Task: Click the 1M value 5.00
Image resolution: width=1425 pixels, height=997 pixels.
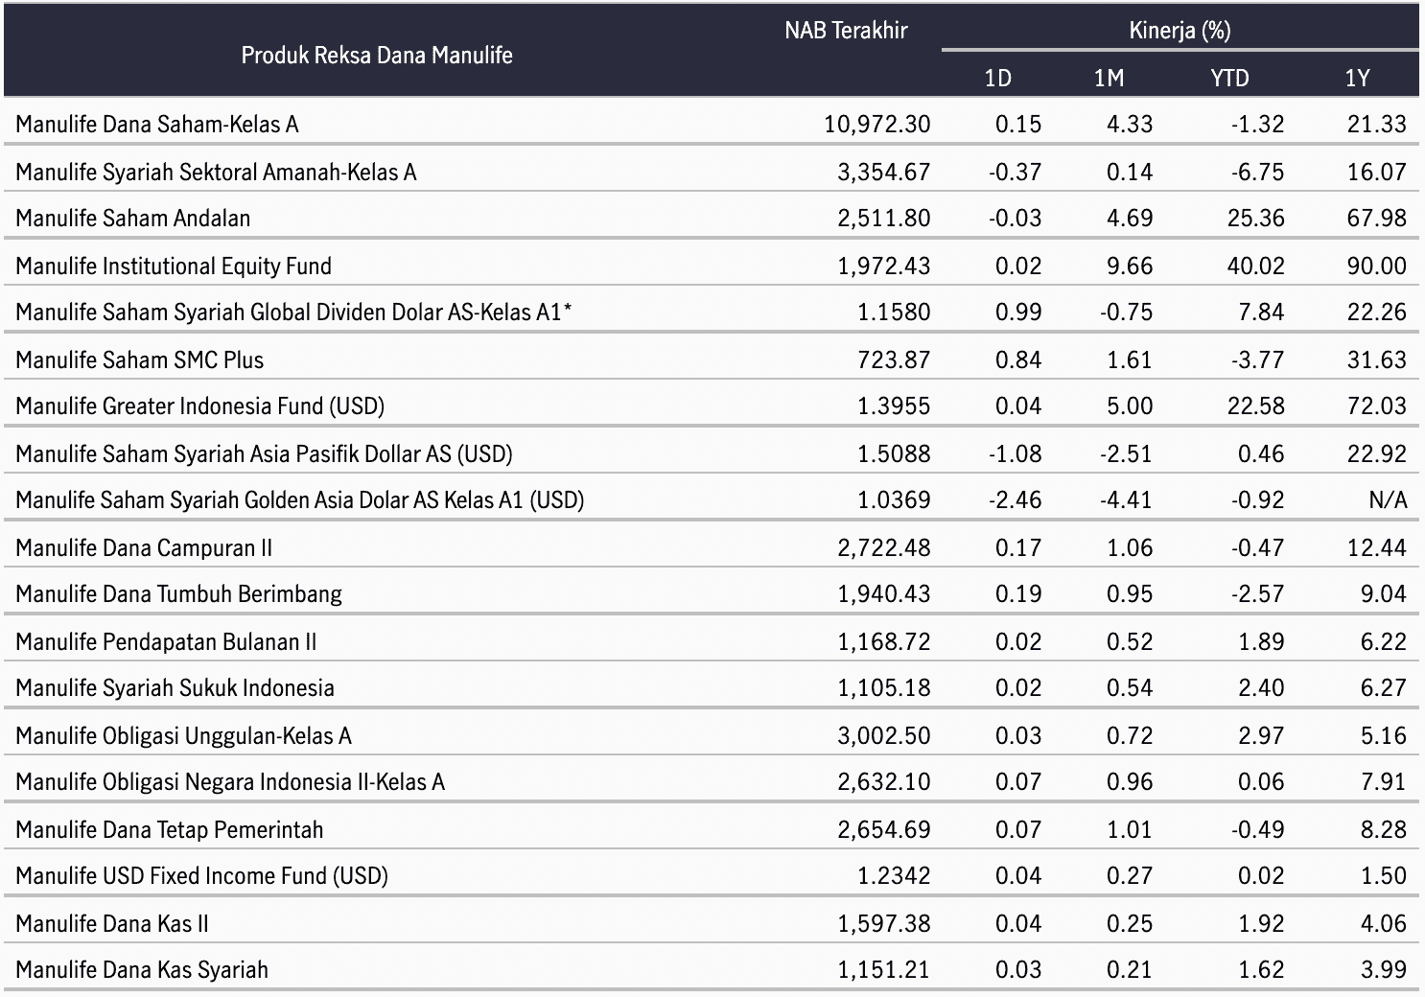Action: [x=1130, y=406]
